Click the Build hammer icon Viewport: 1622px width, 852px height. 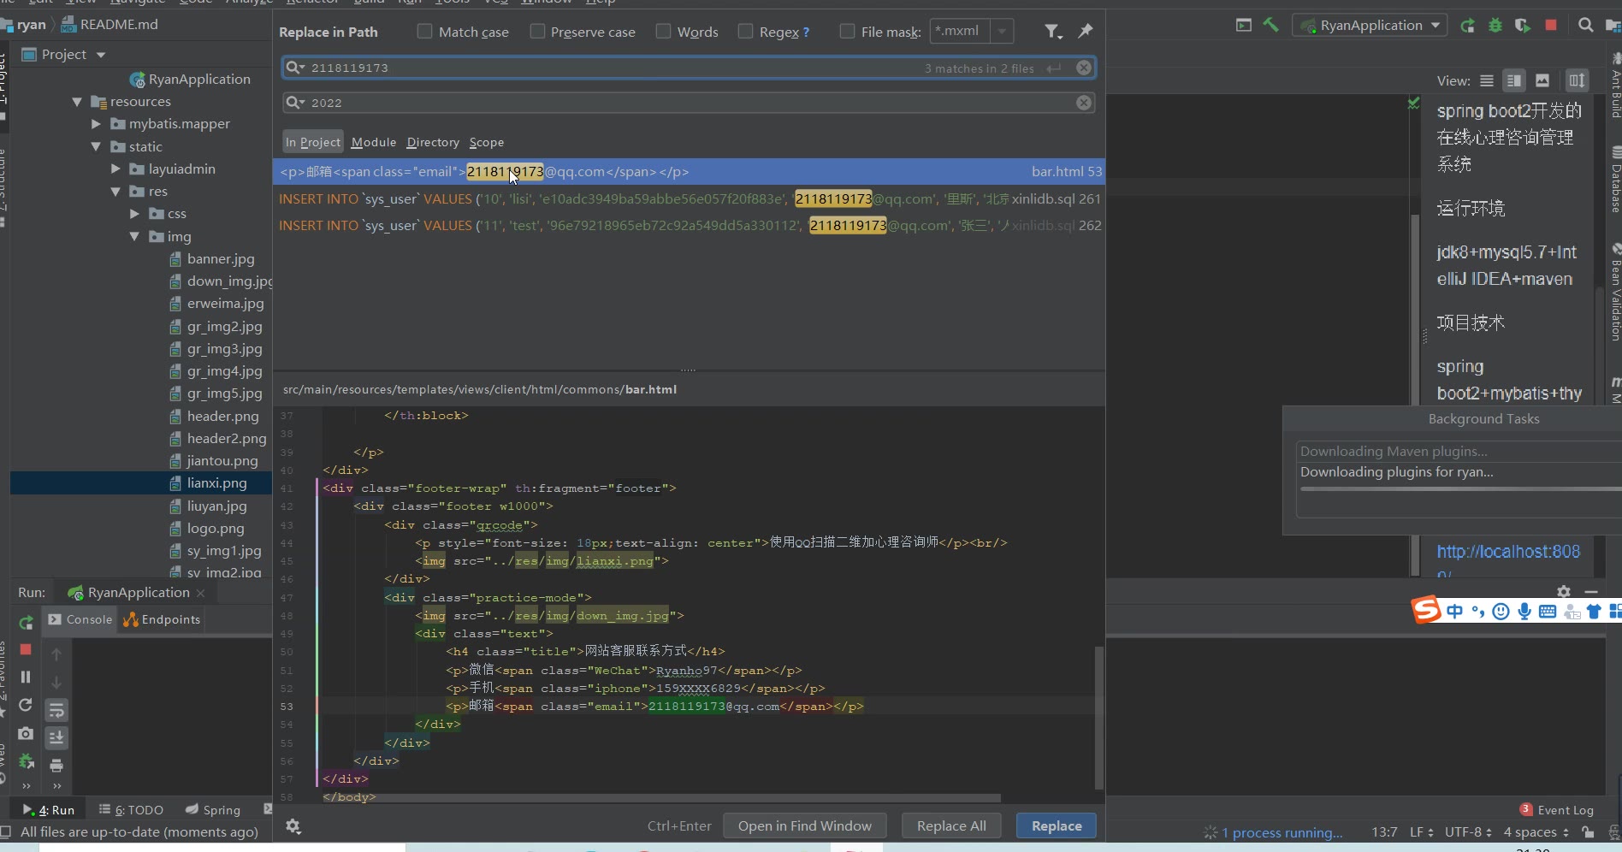pos(1271,26)
